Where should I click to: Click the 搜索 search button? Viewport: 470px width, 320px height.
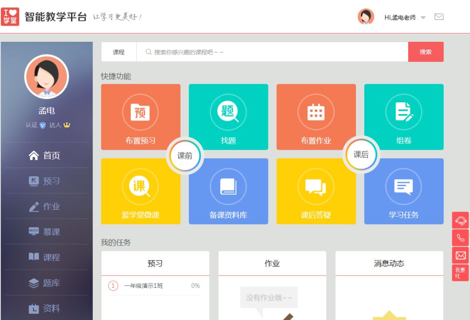point(426,52)
